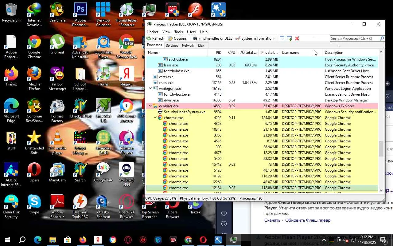
Task: Sort by the CPU column header
Action: (230, 53)
